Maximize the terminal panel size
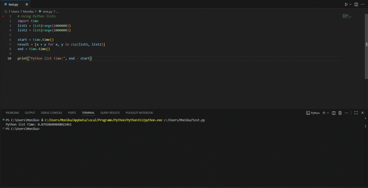Image resolution: width=368 pixels, height=188 pixels. point(356,113)
